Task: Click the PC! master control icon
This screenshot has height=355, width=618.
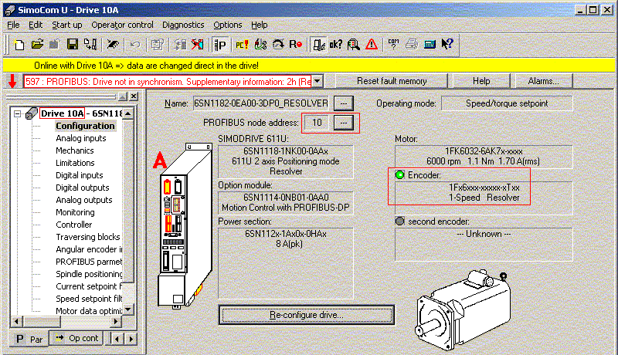Action: click(242, 45)
